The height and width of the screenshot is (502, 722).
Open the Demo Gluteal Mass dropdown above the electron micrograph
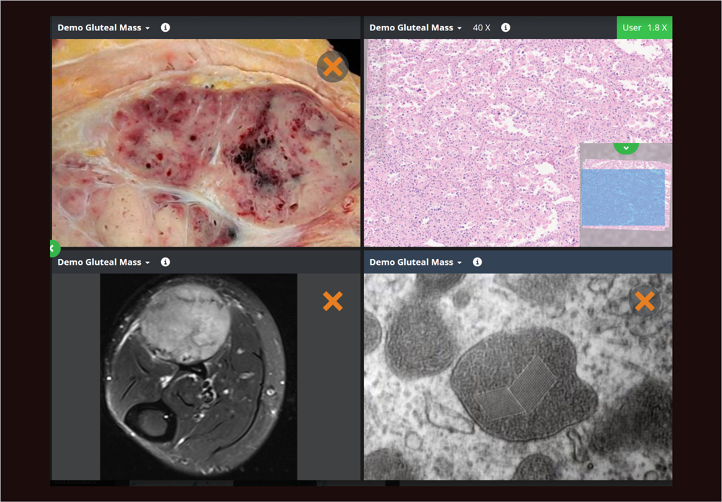(x=415, y=262)
